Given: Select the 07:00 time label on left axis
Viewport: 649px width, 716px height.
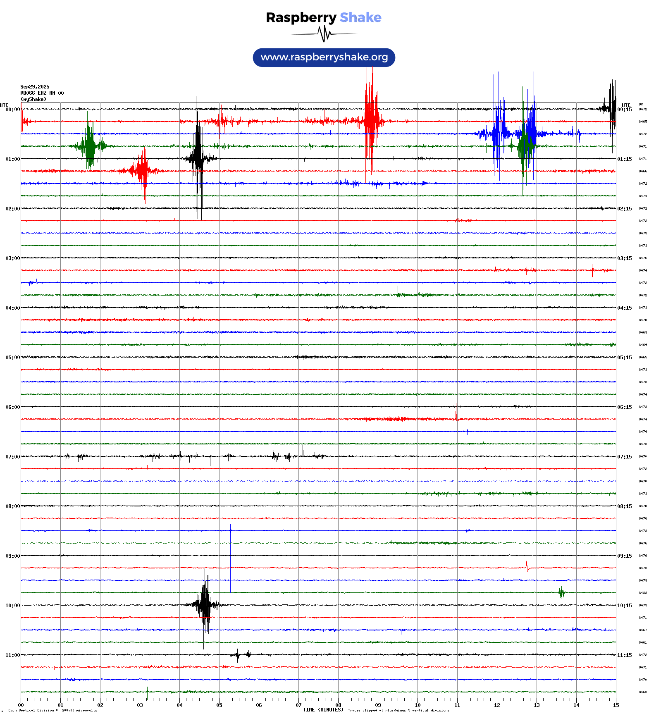Looking at the screenshot, I should pyautogui.click(x=12, y=457).
